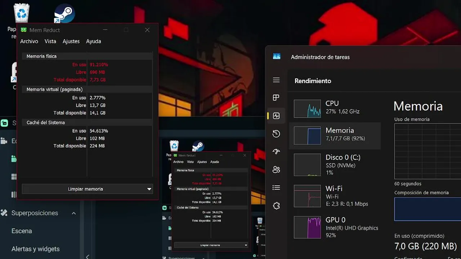Open the Startup apps page icon
Viewport: 461px width, 259px height.
[x=276, y=152]
